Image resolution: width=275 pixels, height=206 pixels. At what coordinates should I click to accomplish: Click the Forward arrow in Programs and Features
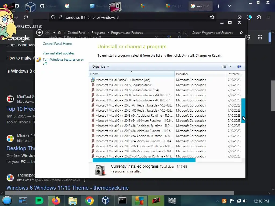point(48,32)
